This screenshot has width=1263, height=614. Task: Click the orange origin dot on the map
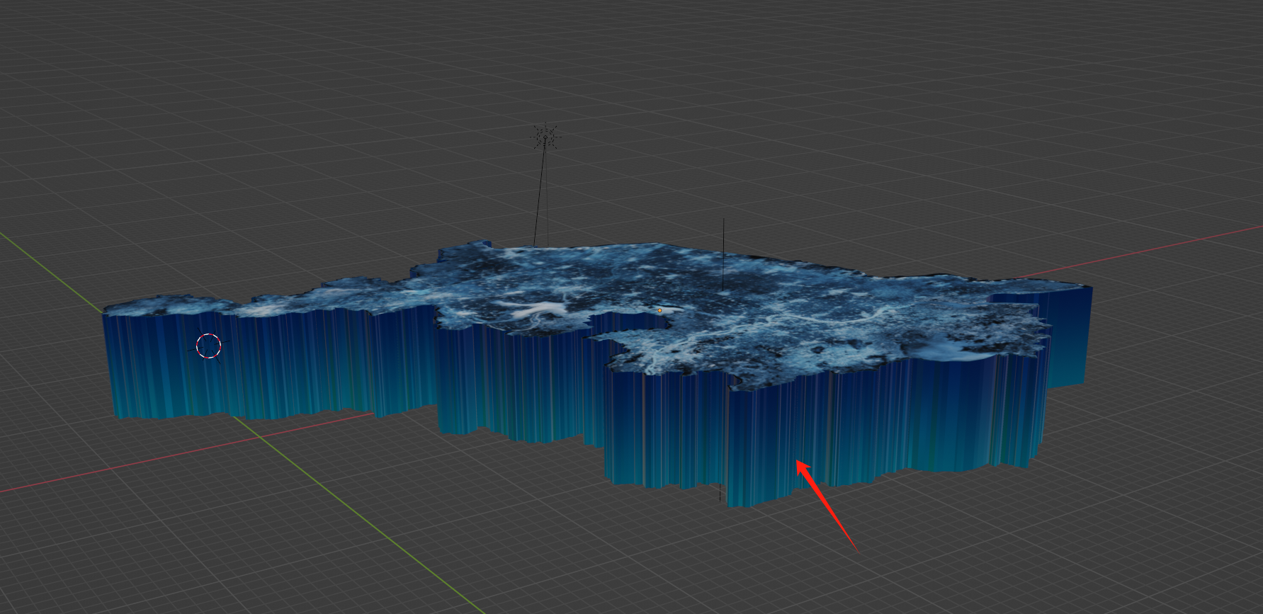[659, 310]
